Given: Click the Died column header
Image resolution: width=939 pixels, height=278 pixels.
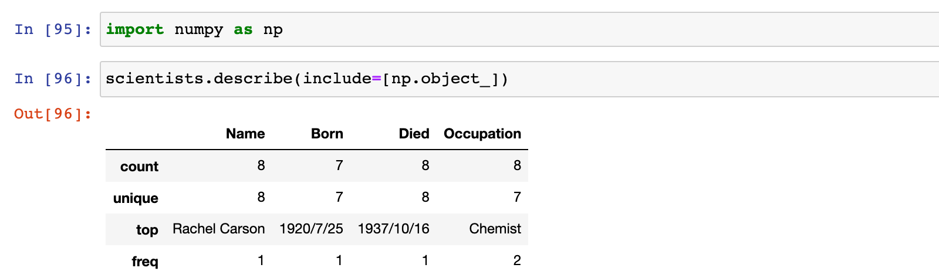Looking at the screenshot, I should coord(414,134).
